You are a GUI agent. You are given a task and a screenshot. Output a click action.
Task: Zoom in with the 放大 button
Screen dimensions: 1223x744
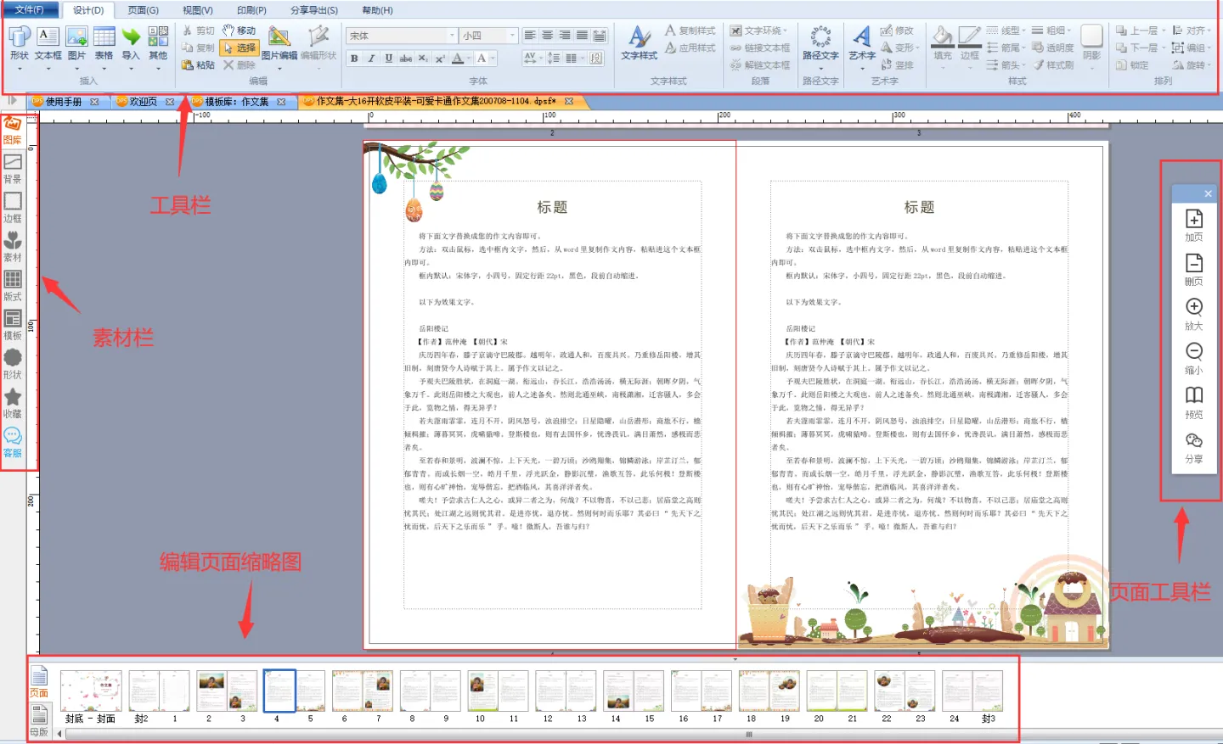(x=1194, y=315)
